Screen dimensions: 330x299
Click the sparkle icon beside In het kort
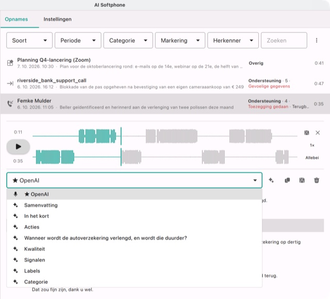(x=15, y=216)
